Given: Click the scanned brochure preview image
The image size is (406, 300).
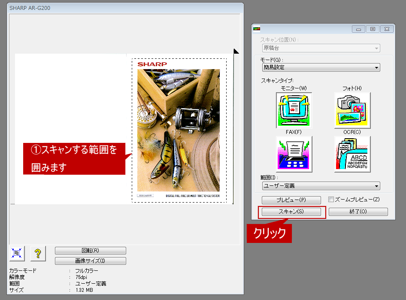Looking at the screenshot, I should click(179, 130).
